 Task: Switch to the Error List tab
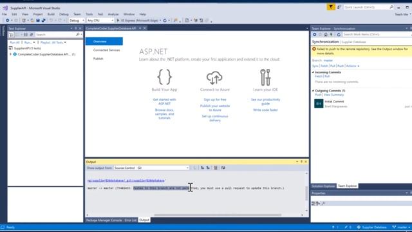pyautogui.click(x=131, y=220)
